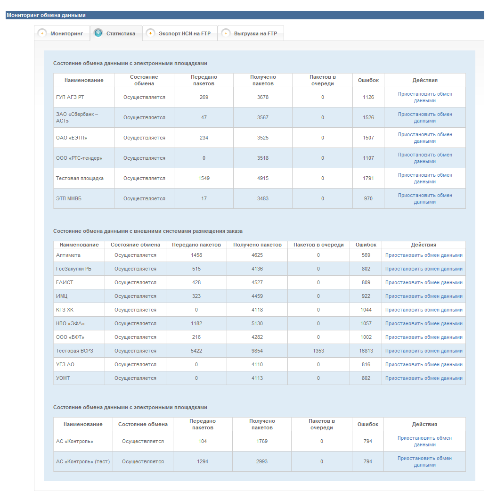Click error count 16813 for Тестовая ВСРЗ
This screenshot has height=501, width=497.
[x=366, y=351]
